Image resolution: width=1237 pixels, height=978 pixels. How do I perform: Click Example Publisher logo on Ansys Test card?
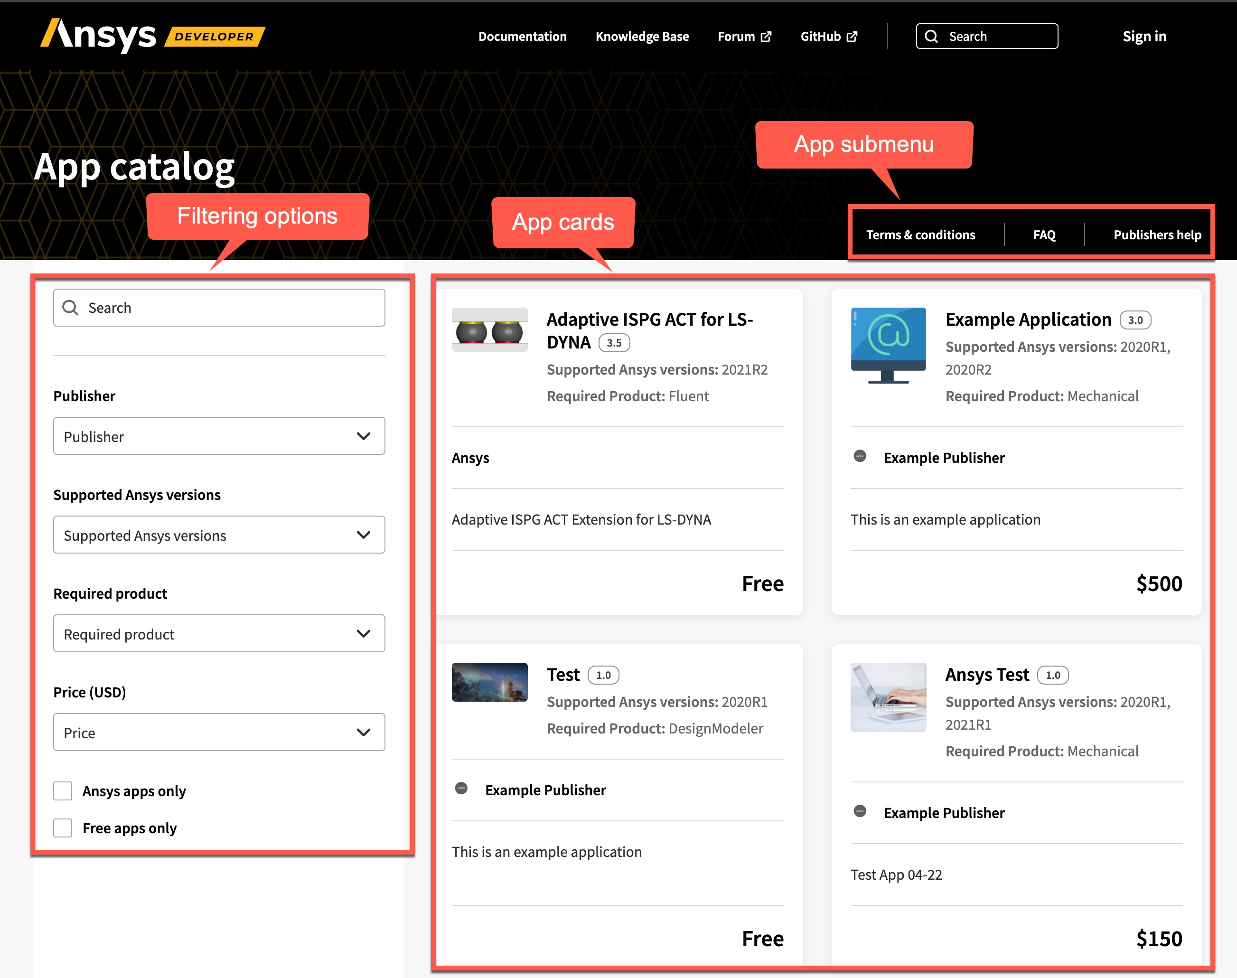860,811
